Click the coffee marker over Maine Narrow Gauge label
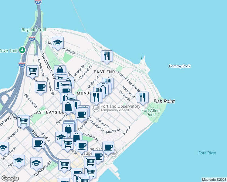This screenshot has height=182, width=227. coord(108,148)
